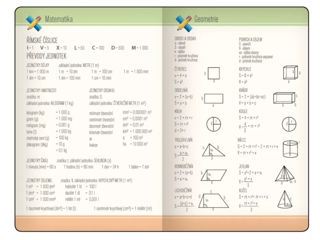
Task: Select the cylinder diagram next to VÁLEC
Action: 290,148
